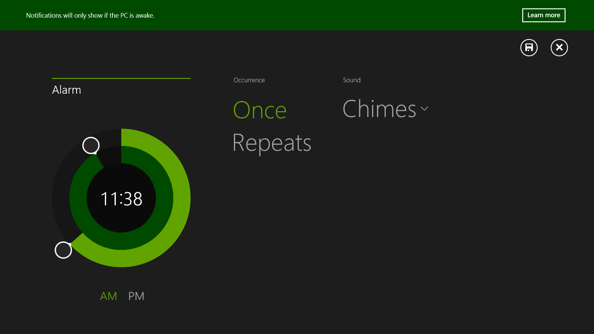The image size is (594, 334).
Task: Click the Learn more button
Action: [x=544, y=15]
